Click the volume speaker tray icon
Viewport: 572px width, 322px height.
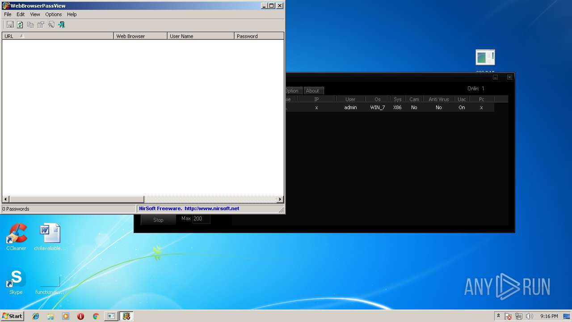(530, 316)
